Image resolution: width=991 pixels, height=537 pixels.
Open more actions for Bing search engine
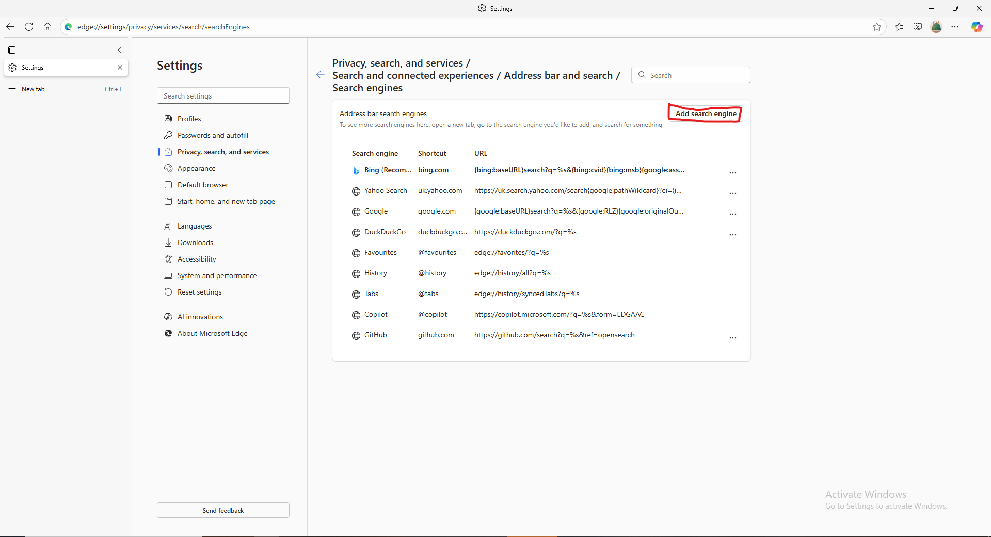pos(732,172)
